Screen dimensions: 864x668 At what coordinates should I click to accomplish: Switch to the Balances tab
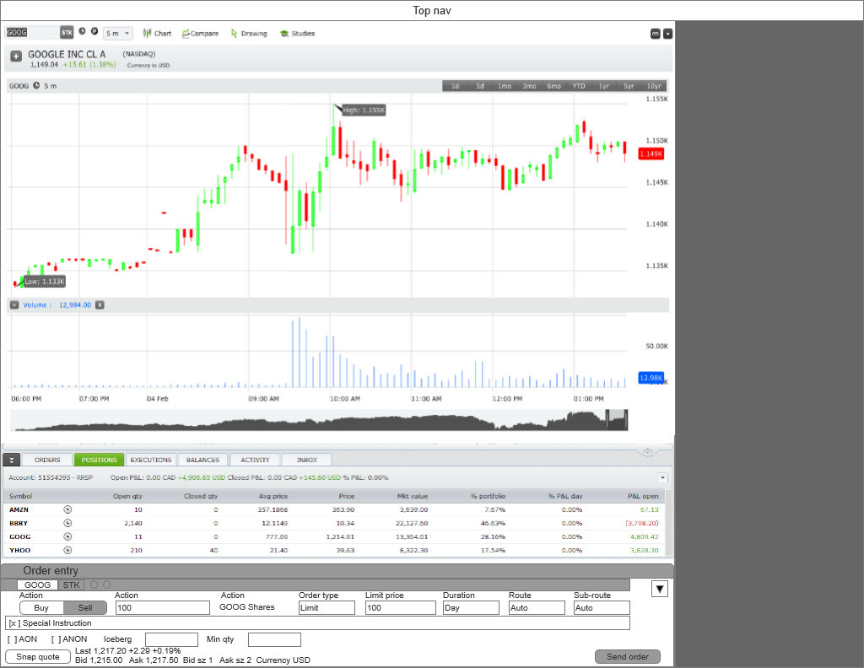click(202, 460)
